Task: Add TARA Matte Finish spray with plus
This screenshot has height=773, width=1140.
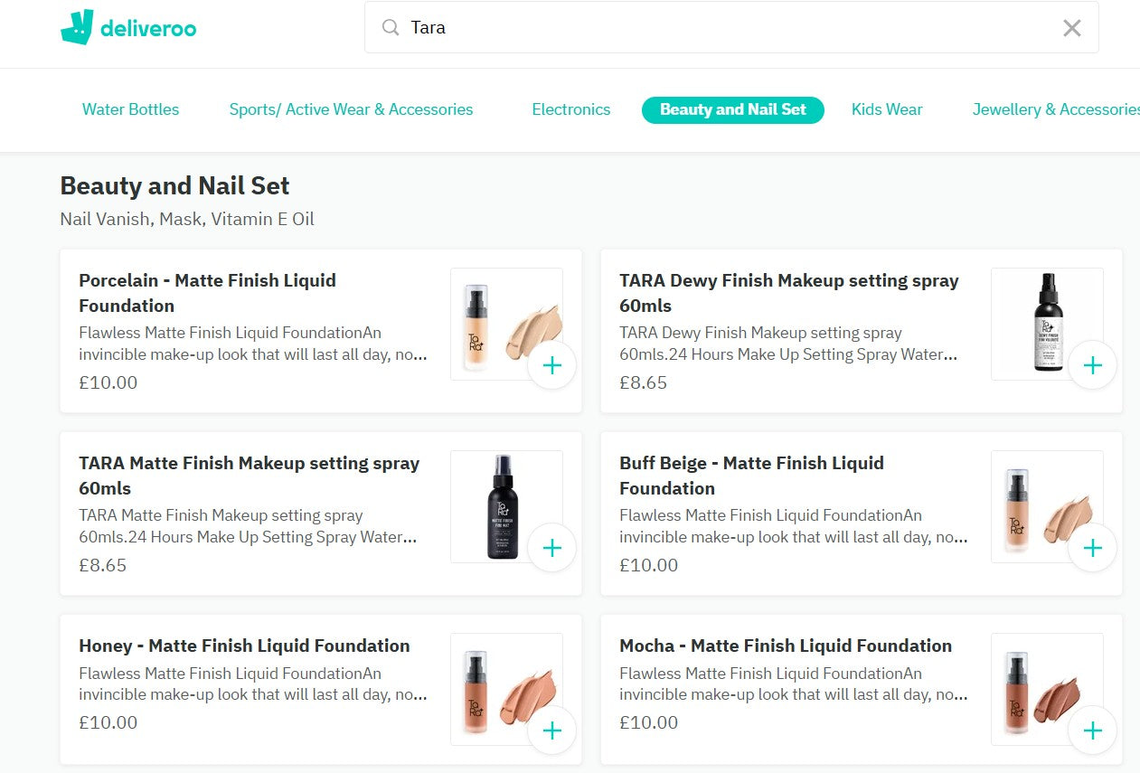Action: click(551, 548)
